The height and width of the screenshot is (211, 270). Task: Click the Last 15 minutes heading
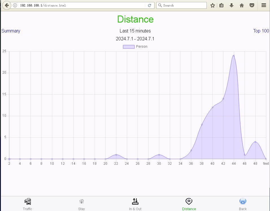click(x=135, y=31)
